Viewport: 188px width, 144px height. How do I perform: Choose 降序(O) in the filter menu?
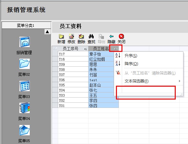point(131,64)
